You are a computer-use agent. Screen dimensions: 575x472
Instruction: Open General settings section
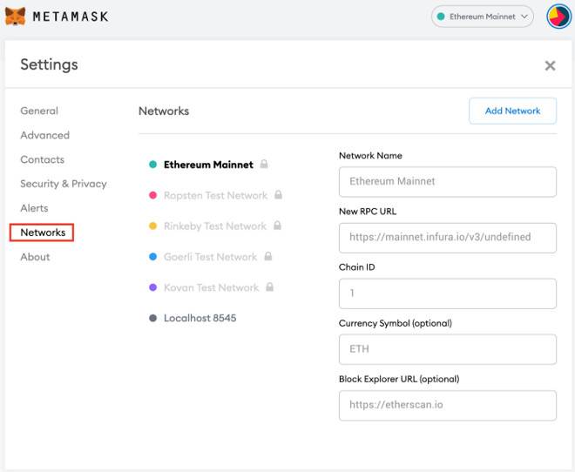(39, 111)
